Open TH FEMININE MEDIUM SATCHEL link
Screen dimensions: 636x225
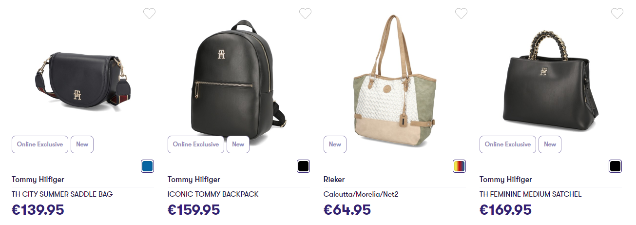click(531, 194)
